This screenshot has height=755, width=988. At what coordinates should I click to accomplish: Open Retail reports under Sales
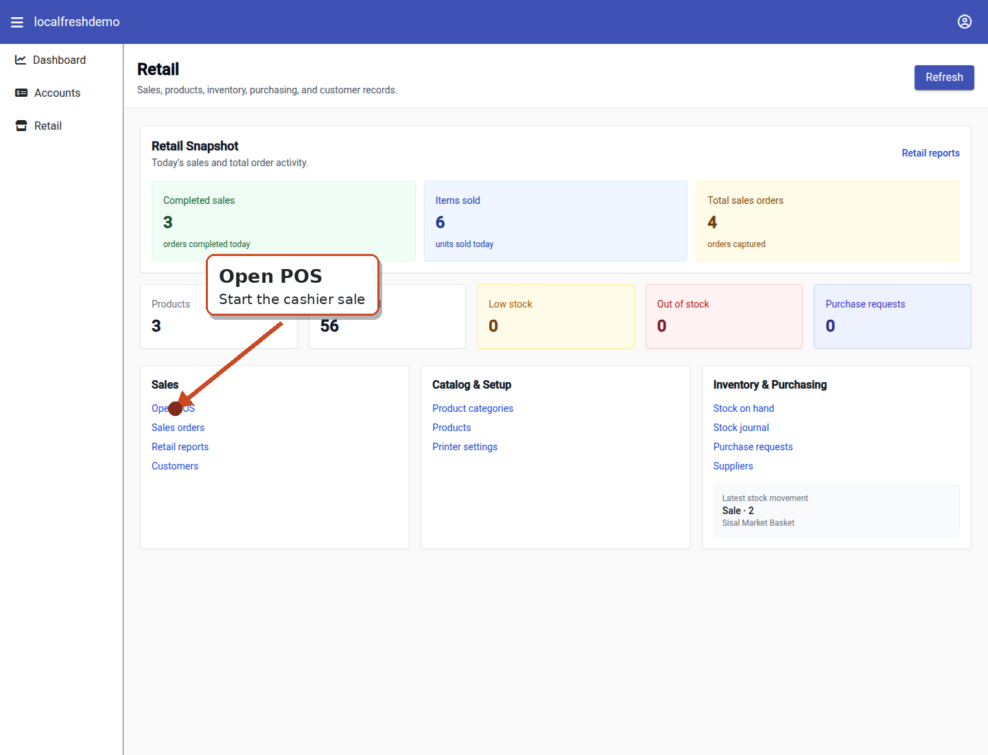click(x=180, y=447)
